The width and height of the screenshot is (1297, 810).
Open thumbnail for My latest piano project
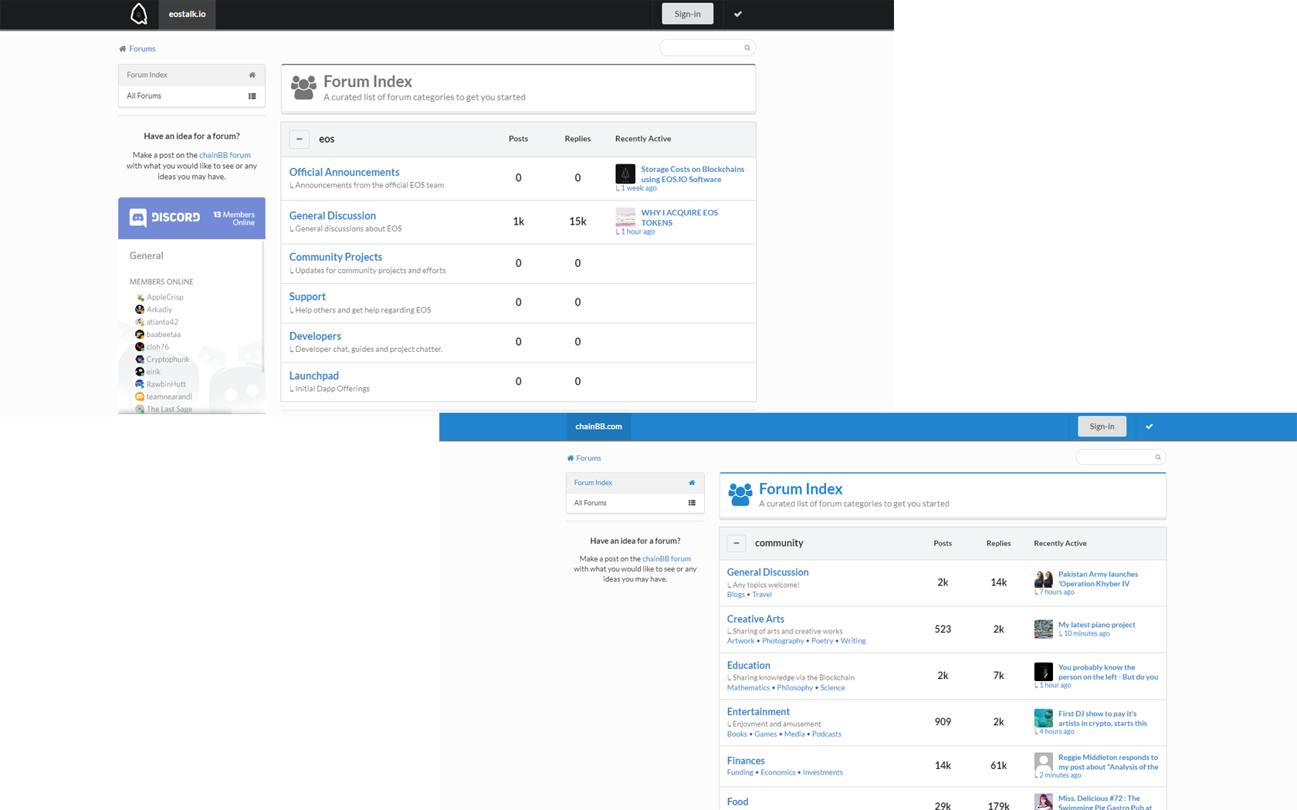1043,629
